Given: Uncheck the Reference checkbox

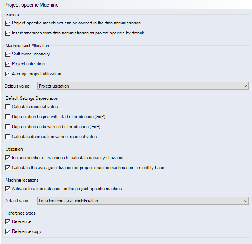Looking at the screenshot, I should (8, 221).
